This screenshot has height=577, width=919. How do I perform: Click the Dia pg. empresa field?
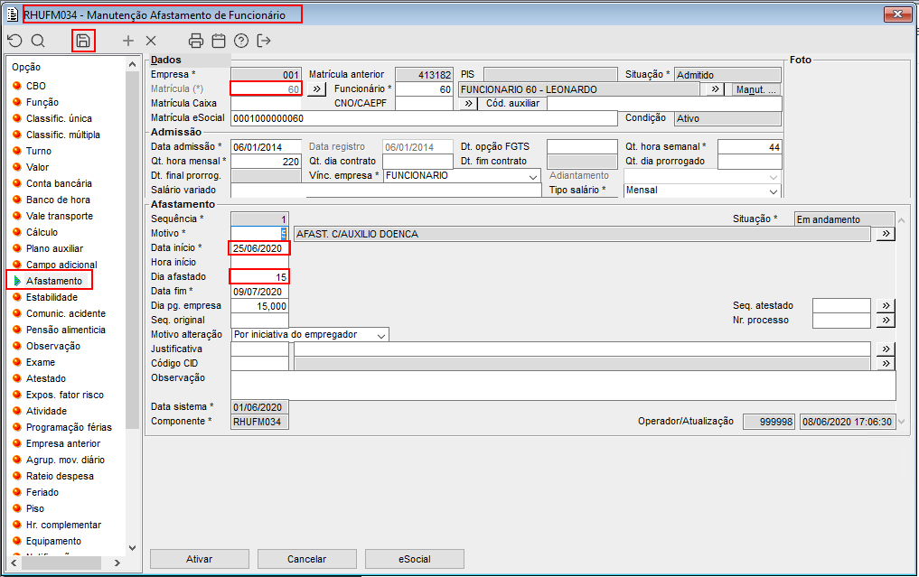click(x=259, y=306)
